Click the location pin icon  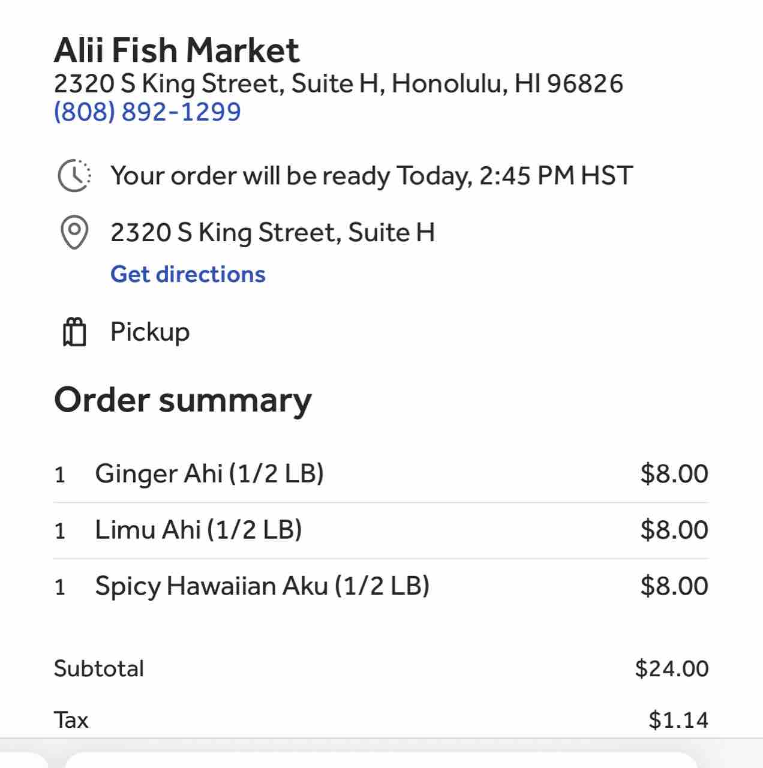click(74, 232)
